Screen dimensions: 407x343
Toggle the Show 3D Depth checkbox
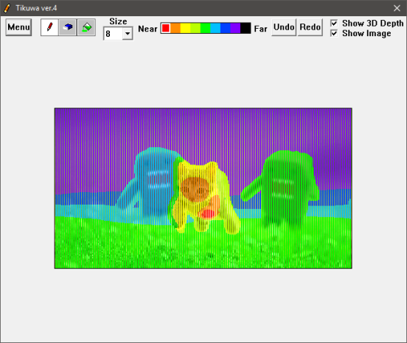click(334, 24)
